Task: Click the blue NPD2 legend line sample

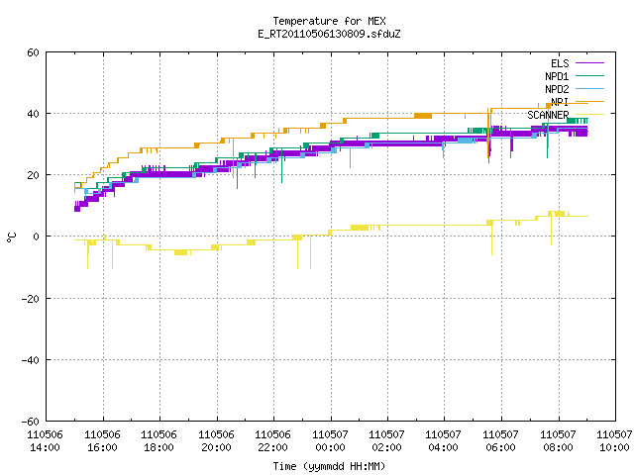Action: (589, 88)
